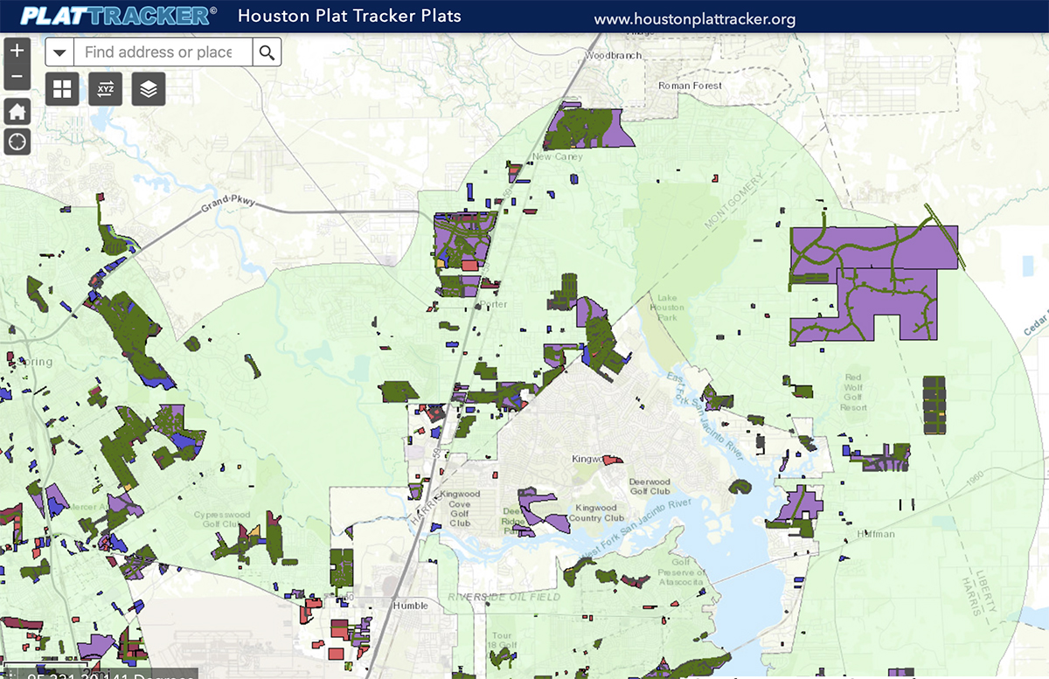
Task: Expand the search source dropdown arrow
Action: [x=59, y=52]
